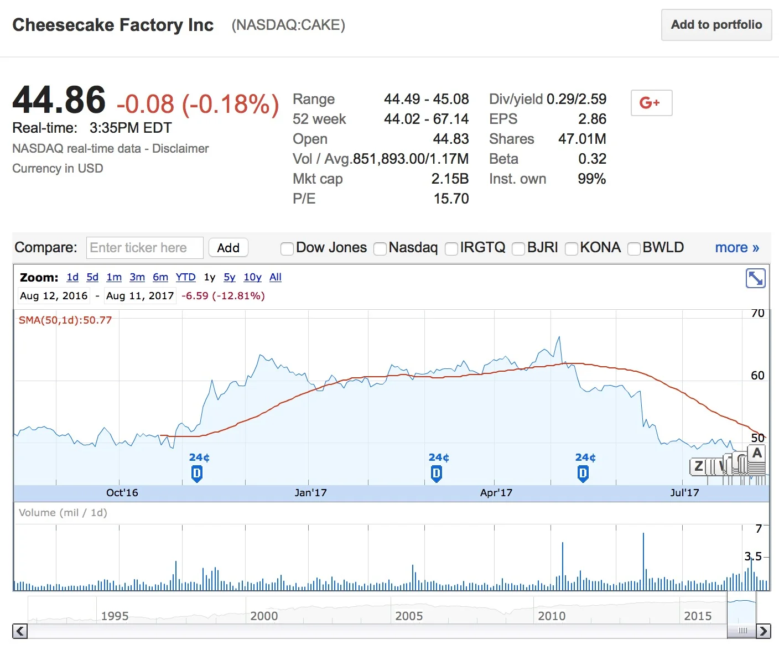Click the SMA(50,1d):50.77 indicator label
779x645 pixels.
coord(65,320)
